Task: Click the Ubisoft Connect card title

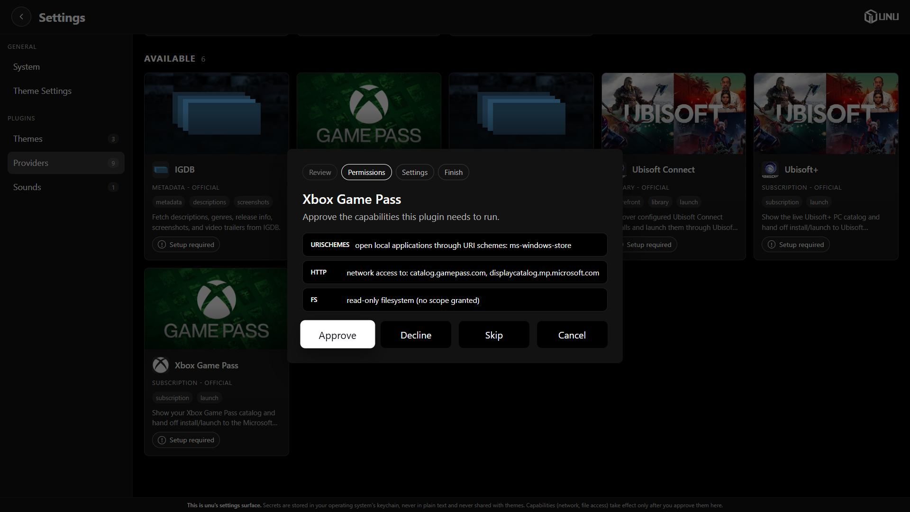Action: pos(663,170)
